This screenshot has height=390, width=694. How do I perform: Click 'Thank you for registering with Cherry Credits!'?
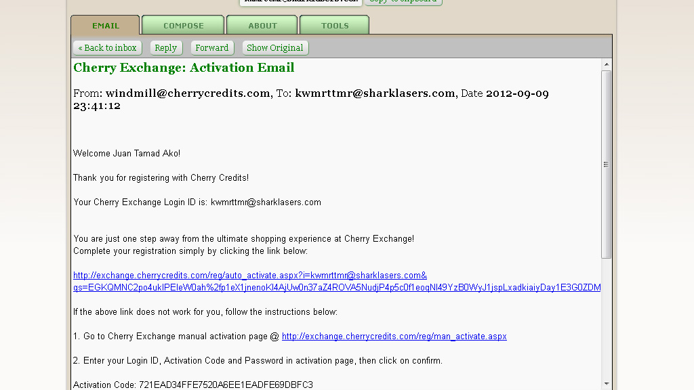(161, 178)
